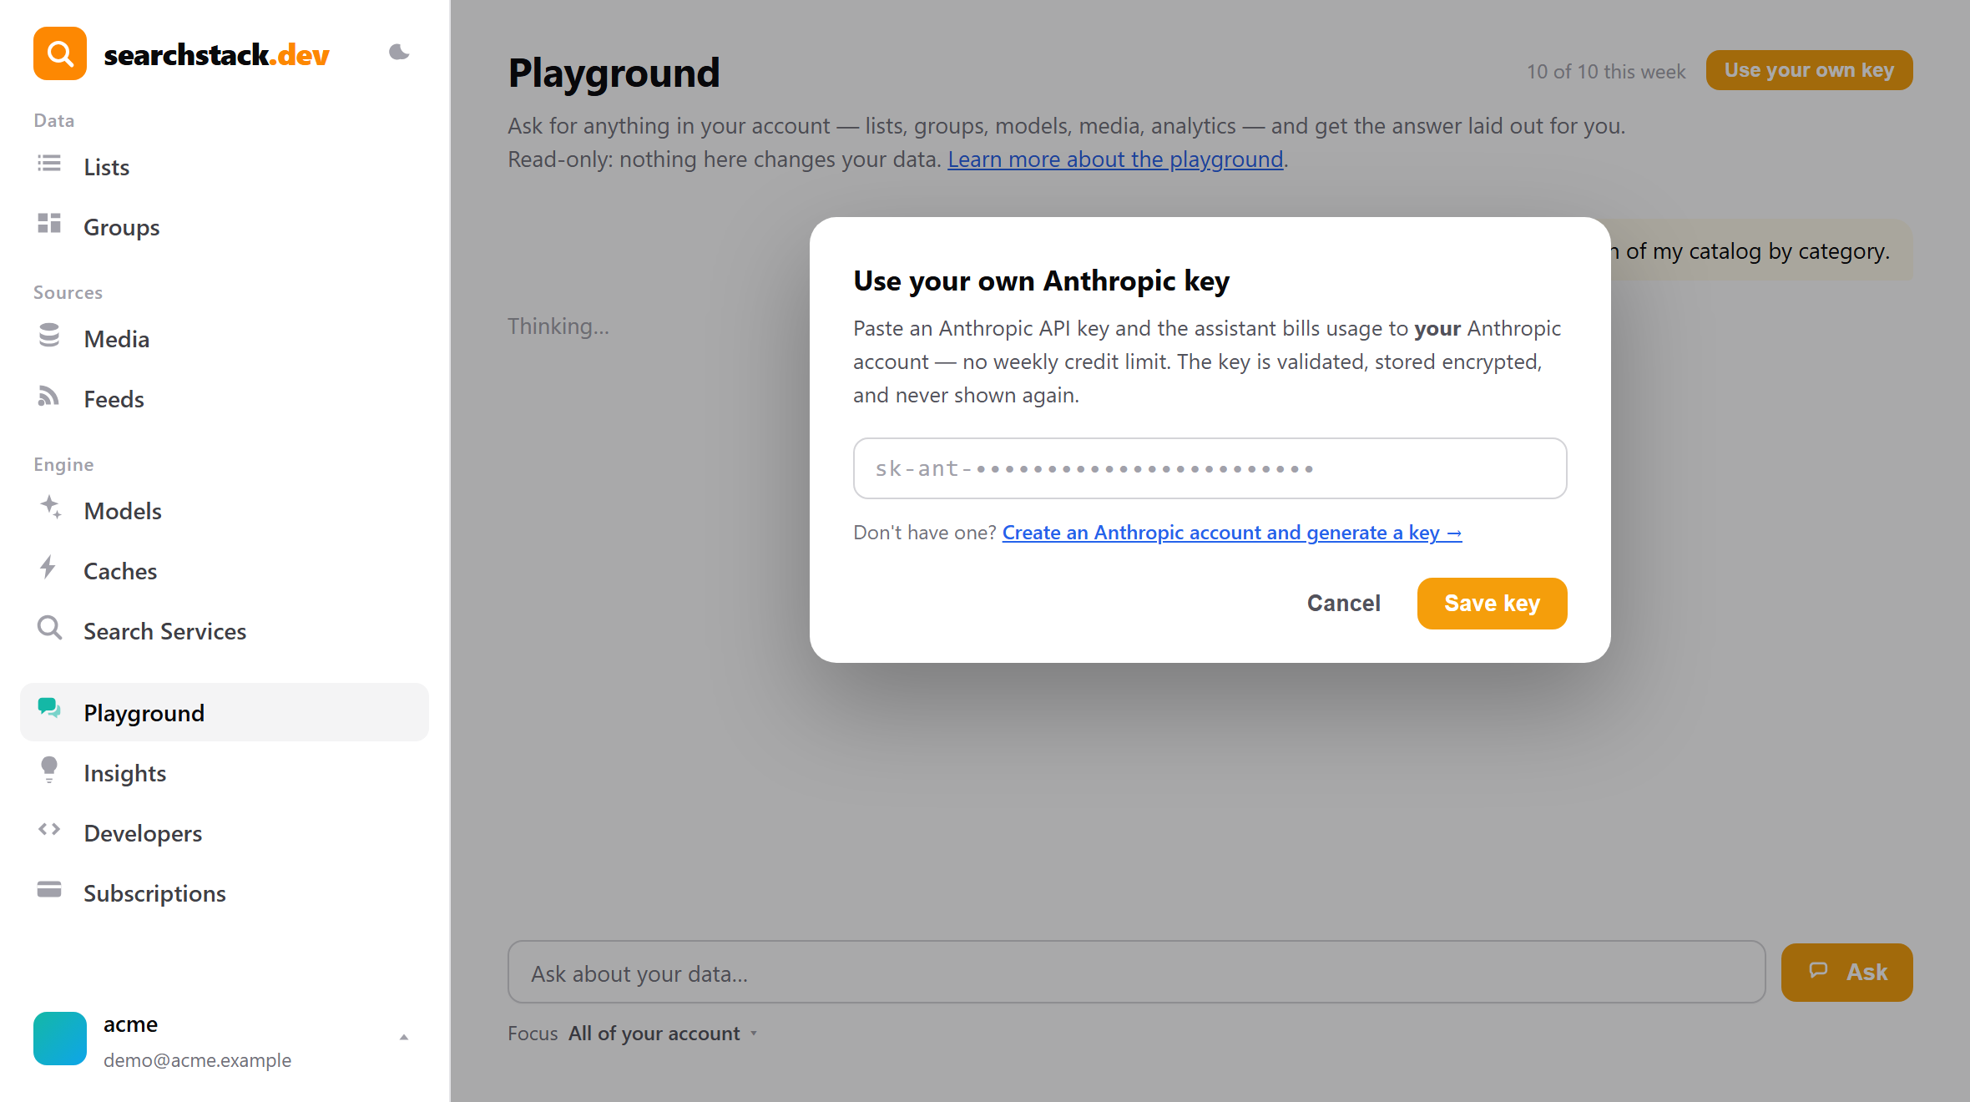Open 'Learn more about the playground' link
The height and width of the screenshot is (1102, 1970).
(x=1115, y=159)
